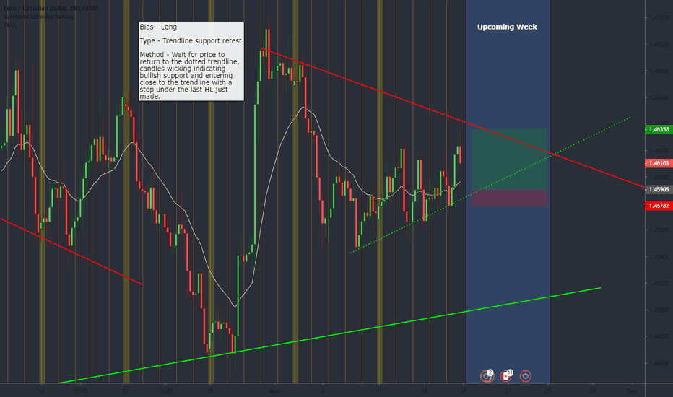
Task: Click the green 1.46358 target price label
Action: coord(656,129)
